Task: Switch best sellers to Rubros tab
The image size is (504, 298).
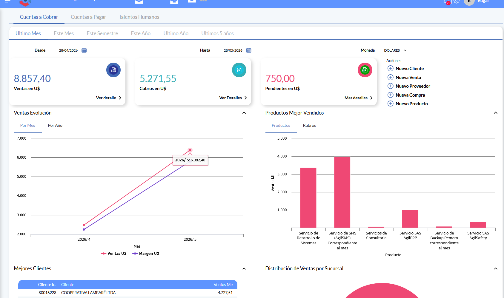Action: click(309, 126)
